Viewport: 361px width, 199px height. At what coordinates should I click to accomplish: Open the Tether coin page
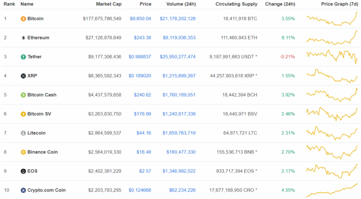click(34, 57)
